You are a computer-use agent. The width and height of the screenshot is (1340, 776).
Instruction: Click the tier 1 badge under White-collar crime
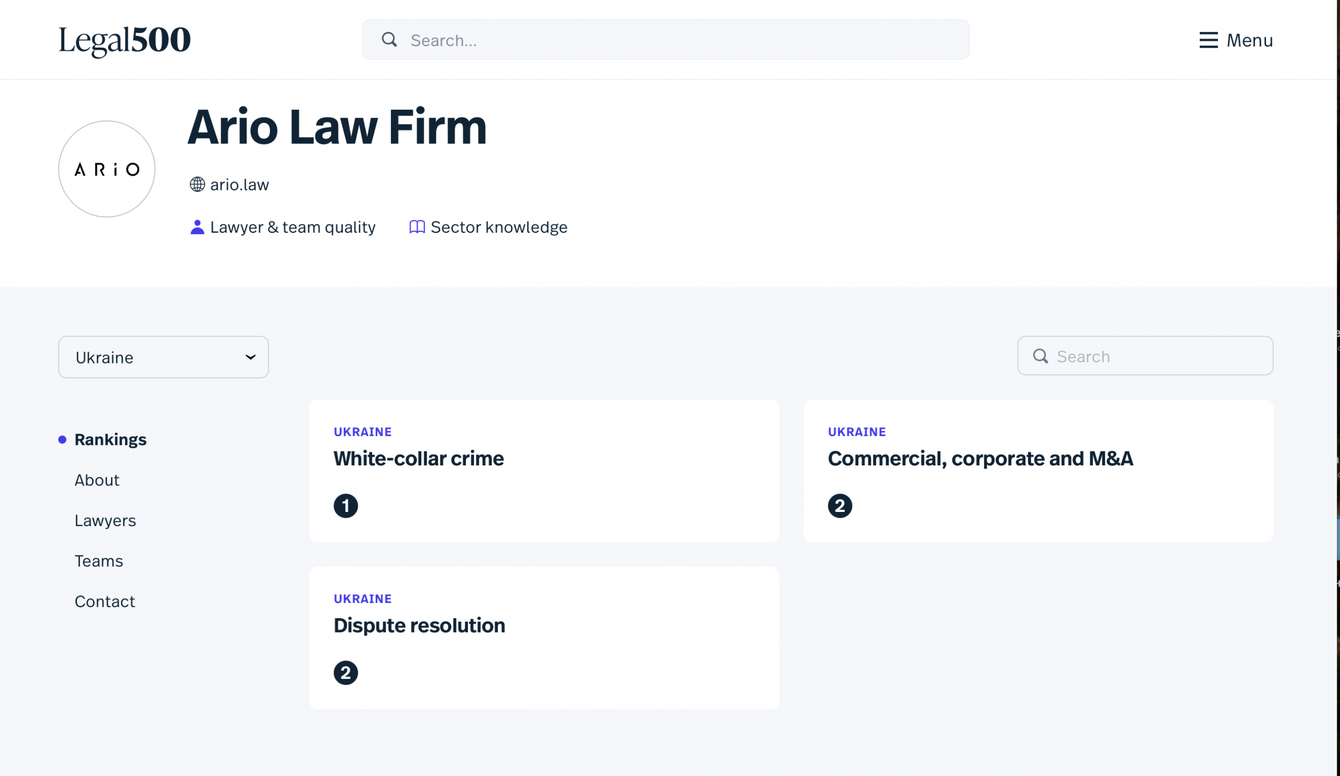point(345,506)
